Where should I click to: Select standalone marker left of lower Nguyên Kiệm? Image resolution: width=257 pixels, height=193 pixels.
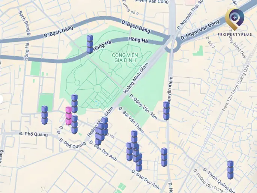tap(164, 157)
